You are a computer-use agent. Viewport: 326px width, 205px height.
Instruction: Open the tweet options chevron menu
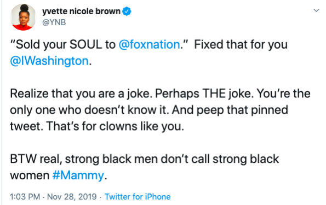[x=316, y=10]
